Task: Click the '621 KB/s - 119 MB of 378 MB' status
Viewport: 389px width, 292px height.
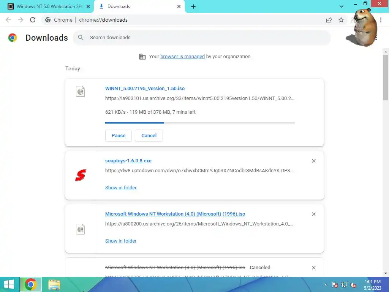Action: (x=150, y=112)
